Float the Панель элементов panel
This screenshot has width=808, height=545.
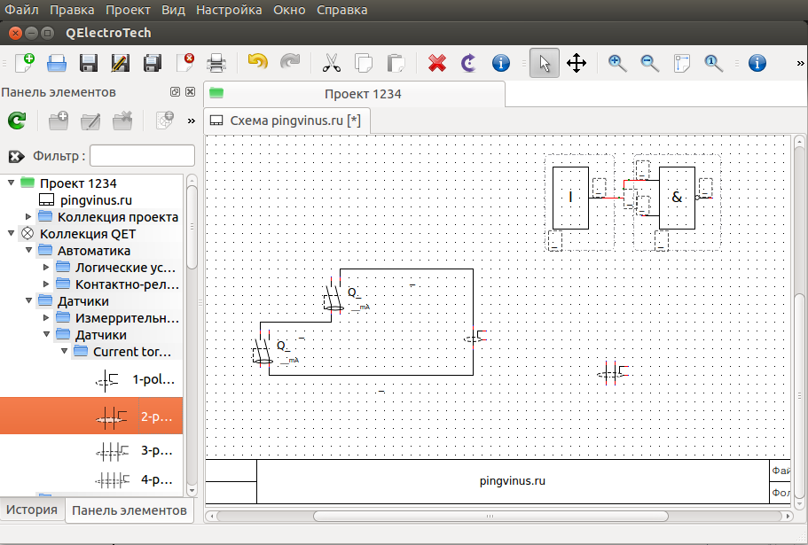pos(175,92)
